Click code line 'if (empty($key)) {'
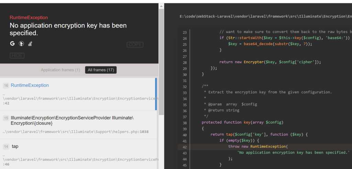This screenshot has height=169, width=352. click(239, 140)
